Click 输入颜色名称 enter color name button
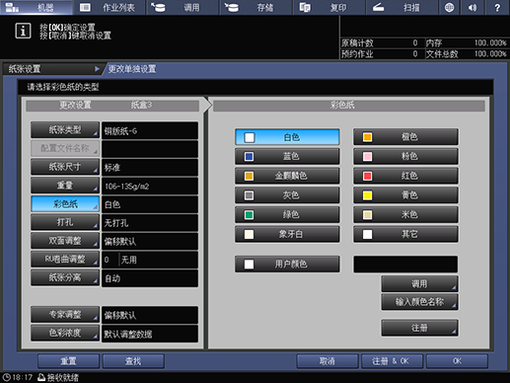This screenshot has width=510, height=383. point(419,302)
